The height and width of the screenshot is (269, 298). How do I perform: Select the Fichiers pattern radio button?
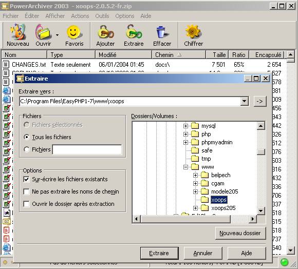pyautogui.click(x=27, y=149)
